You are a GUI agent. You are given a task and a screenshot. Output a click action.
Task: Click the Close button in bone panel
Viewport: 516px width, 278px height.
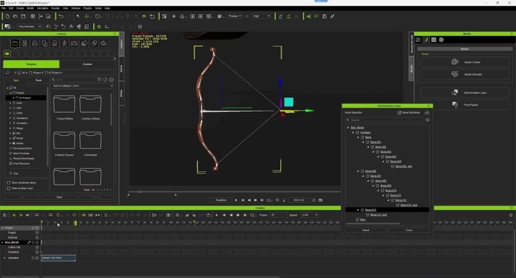click(x=409, y=230)
